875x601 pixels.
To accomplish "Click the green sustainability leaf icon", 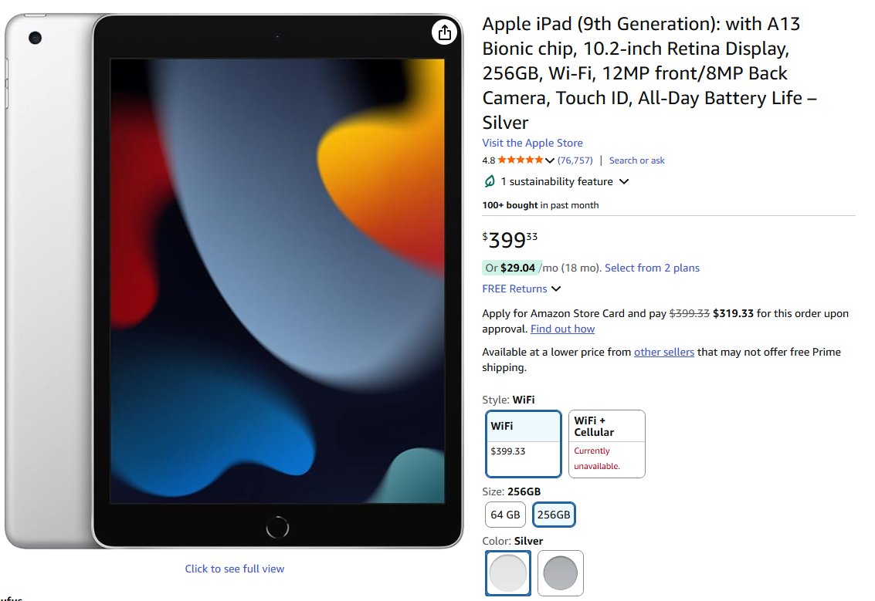I will point(490,181).
